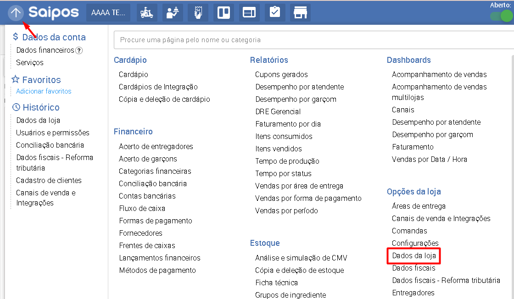
Task: Open the waiter service icon in top bar
Action: [x=173, y=13]
